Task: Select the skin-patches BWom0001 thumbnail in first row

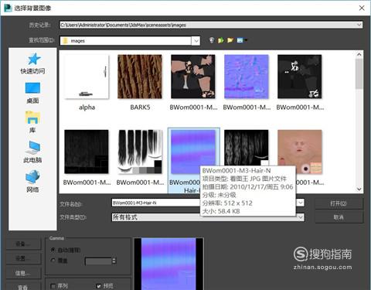Action: click(x=193, y=77)
